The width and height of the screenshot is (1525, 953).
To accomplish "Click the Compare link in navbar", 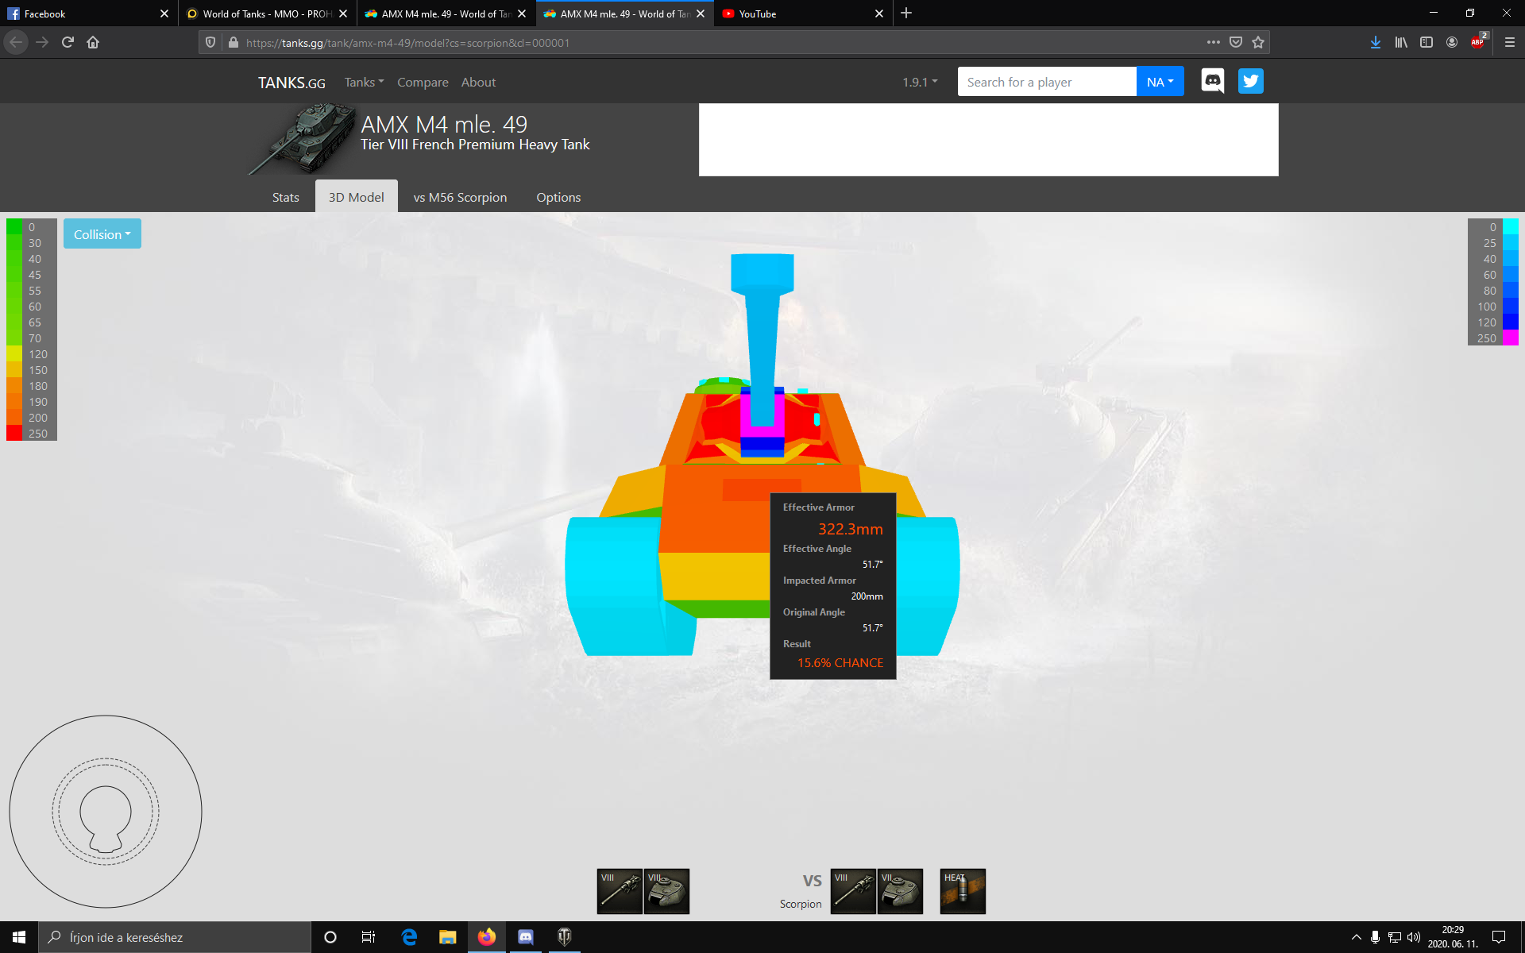I will pyautogui.click(x=423, y=82).
